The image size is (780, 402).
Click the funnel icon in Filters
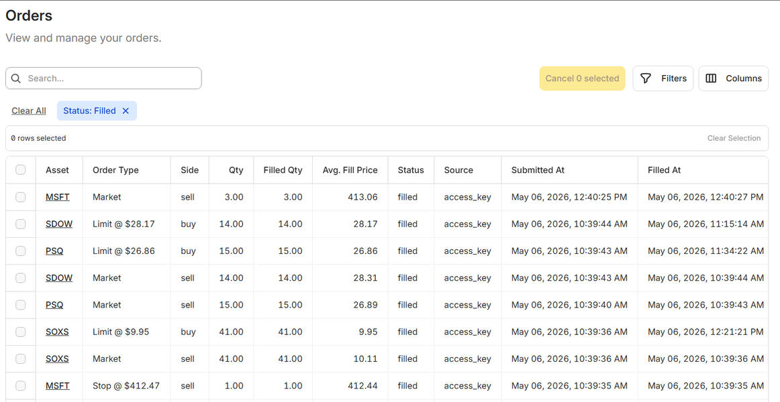pyautogui.click(x=645, y=78)
